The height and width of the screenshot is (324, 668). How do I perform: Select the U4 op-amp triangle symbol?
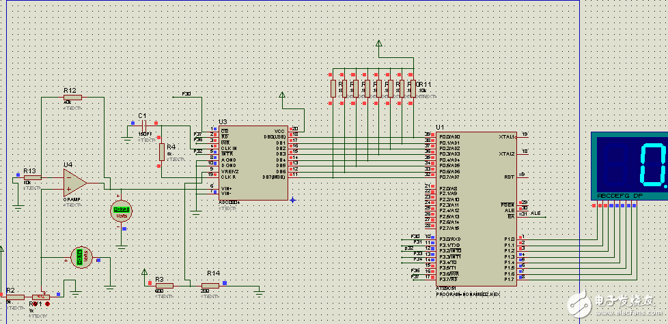[x=74, y=182]
